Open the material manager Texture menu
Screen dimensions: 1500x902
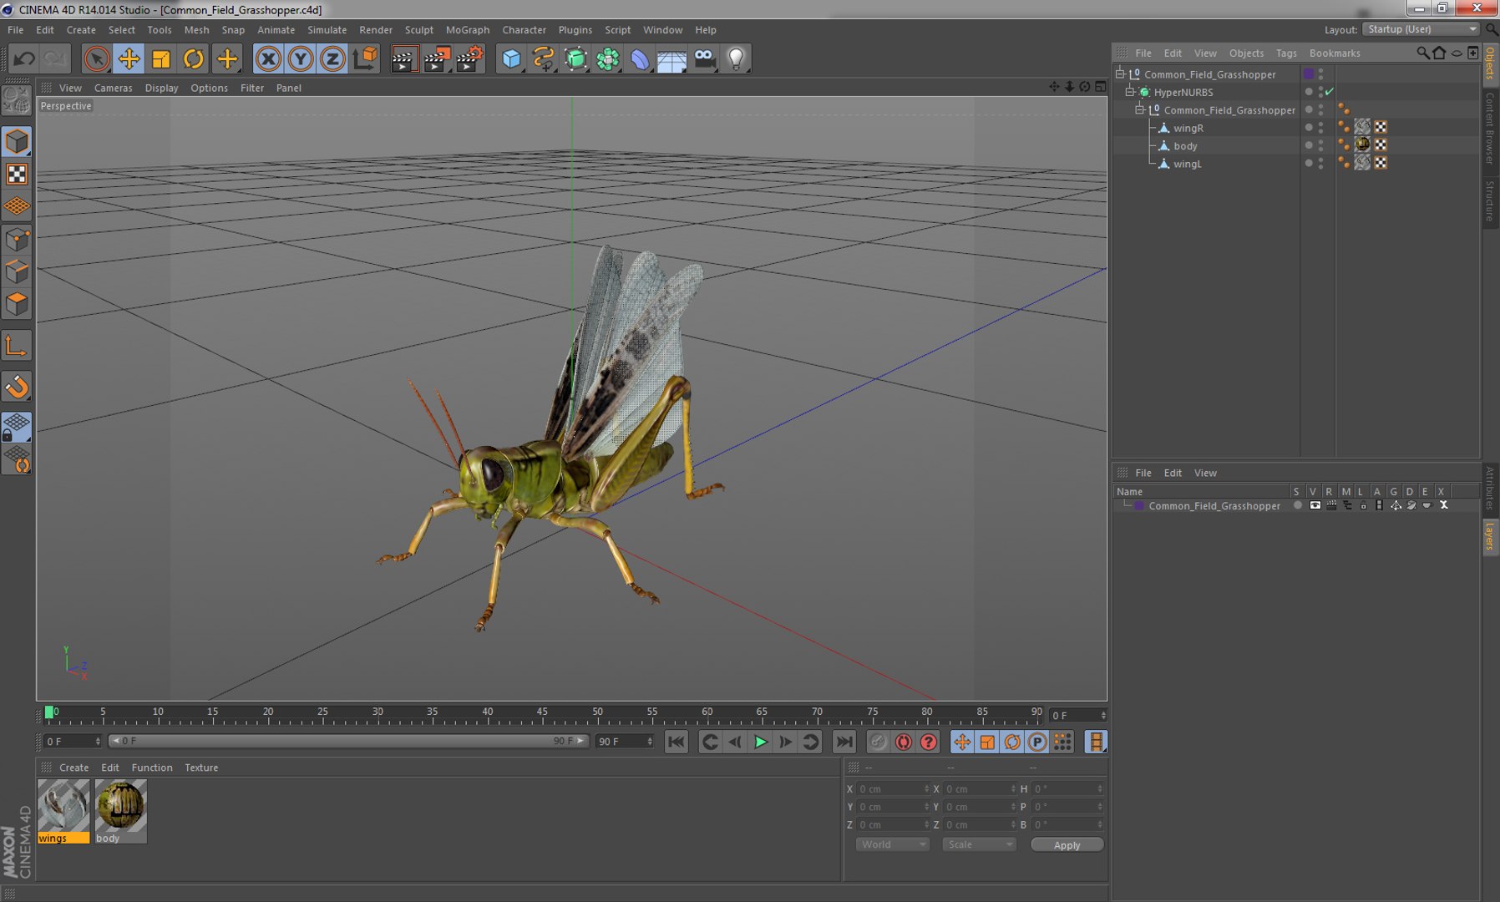pyautogui.click(x=201, y=768)
